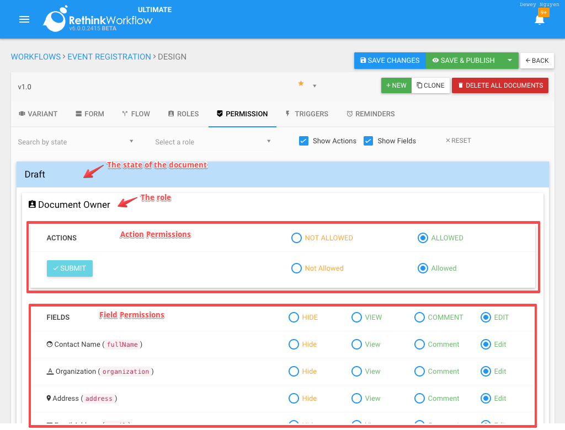Viewport: 565px width, 430px height.
Task: Open the REMINDERS tab
Action: [370, 114]
